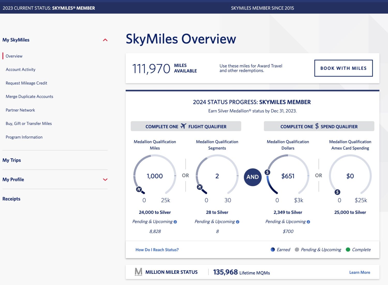Click the Earned legend indicator

(272, 250)
